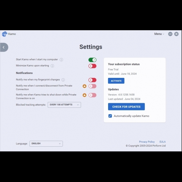Uncheck Automatically update Kamo checkbox

tap(110, 116)
